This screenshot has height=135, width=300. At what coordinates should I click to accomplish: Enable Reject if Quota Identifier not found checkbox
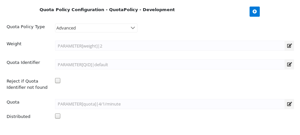(x=58, y=81)
